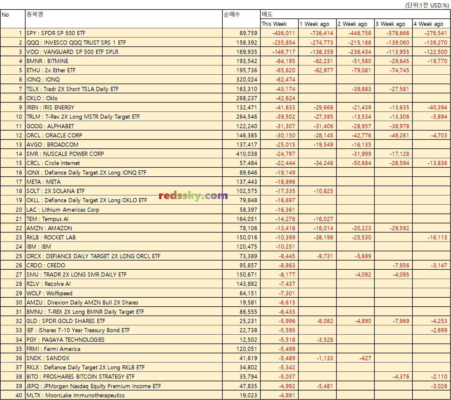Click 'GLD : SPDR GOLD SHARES ETF' cell
The width and height of the screenshot is (451, 400).
coord(124,321)
